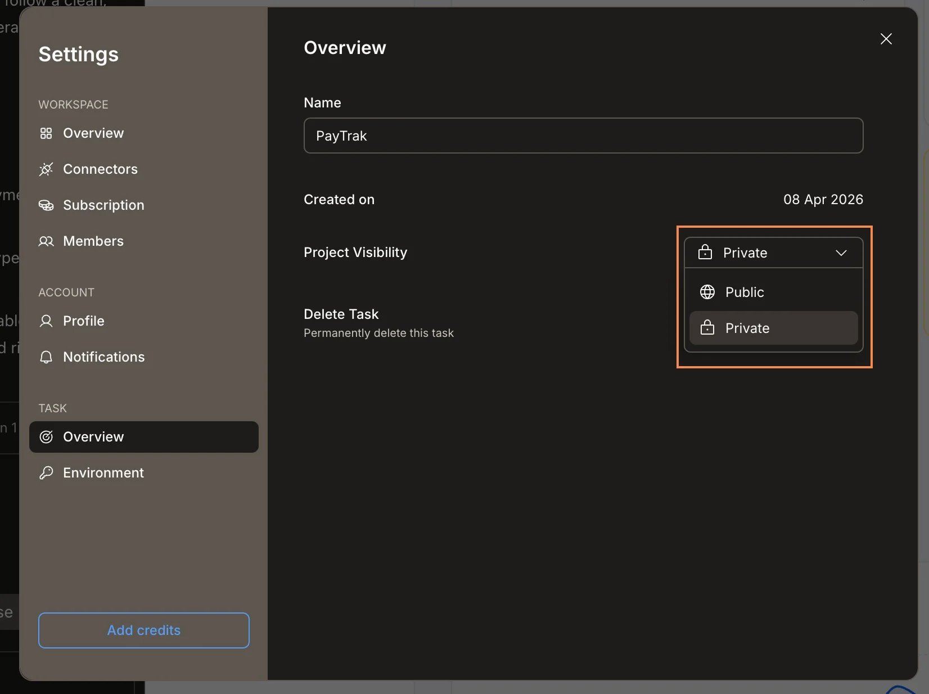929x694 pixels.
Task: Open the Workspace Overview label
Action: point(93,133)
